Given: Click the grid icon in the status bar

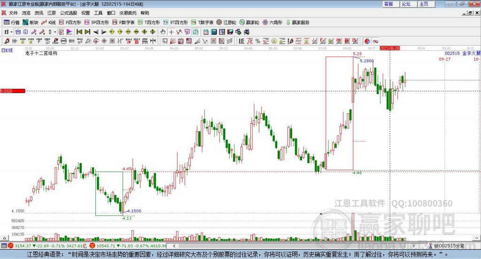Looking at the screenshot, I should pos(4,246).
